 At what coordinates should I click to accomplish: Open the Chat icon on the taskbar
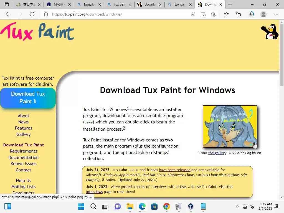118,206
